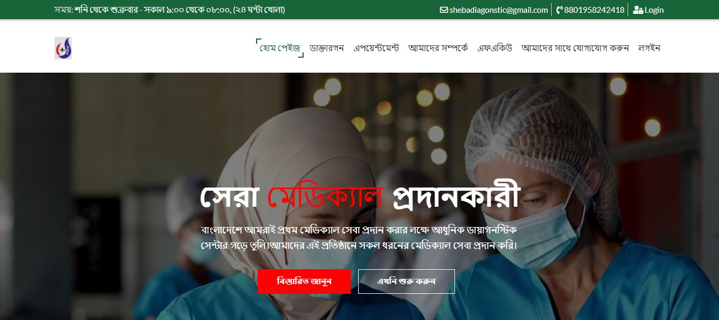This screenshot has width=719, height=320.
Task: Click the Sheba Diagnostic logo in header
Action: tap(63, 48)
